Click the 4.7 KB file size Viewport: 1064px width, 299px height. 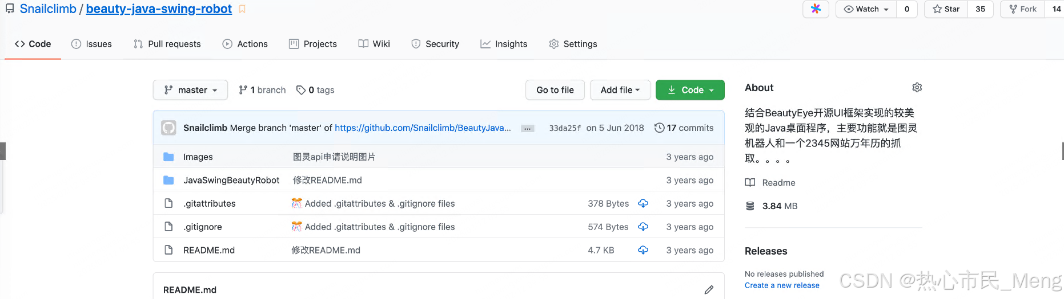click(x=601, y=250)
